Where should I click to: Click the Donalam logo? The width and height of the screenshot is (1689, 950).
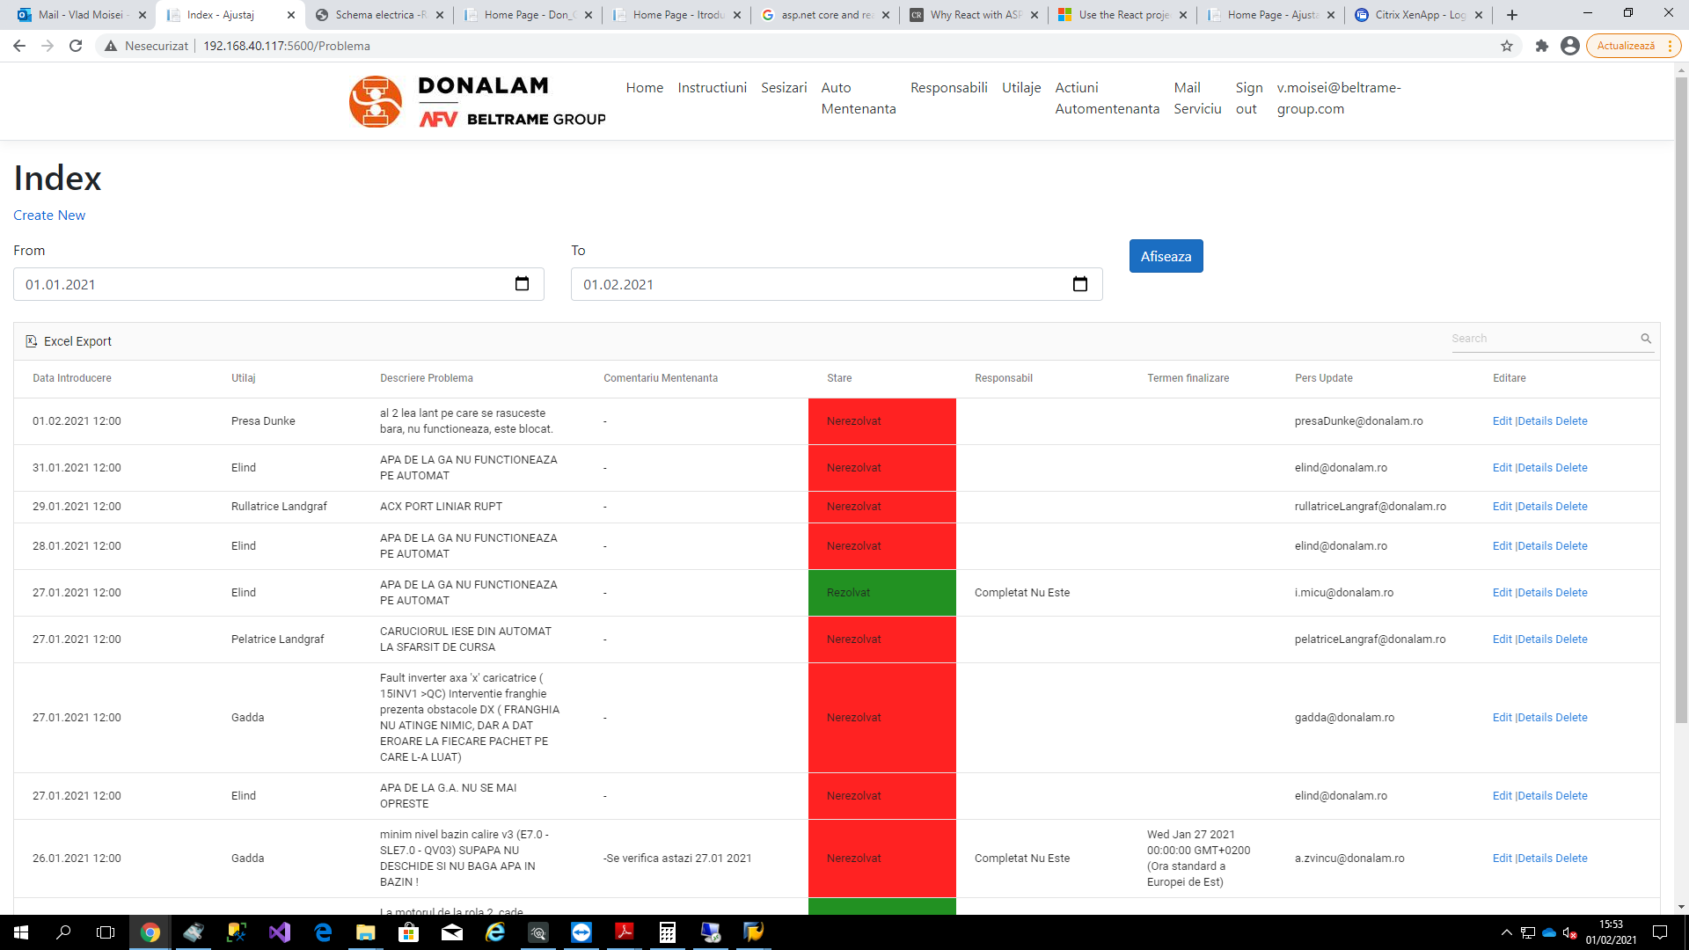tap(477, 102)
